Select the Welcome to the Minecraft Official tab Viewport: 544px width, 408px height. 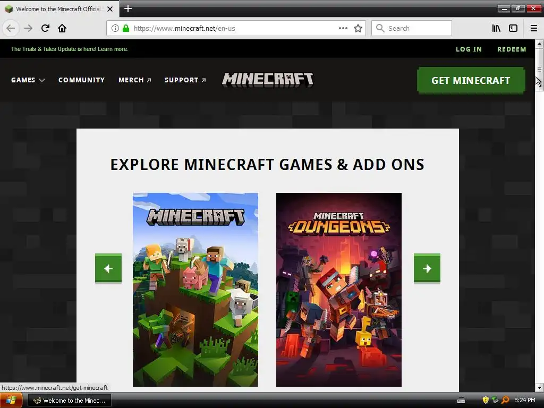(59, 9)
